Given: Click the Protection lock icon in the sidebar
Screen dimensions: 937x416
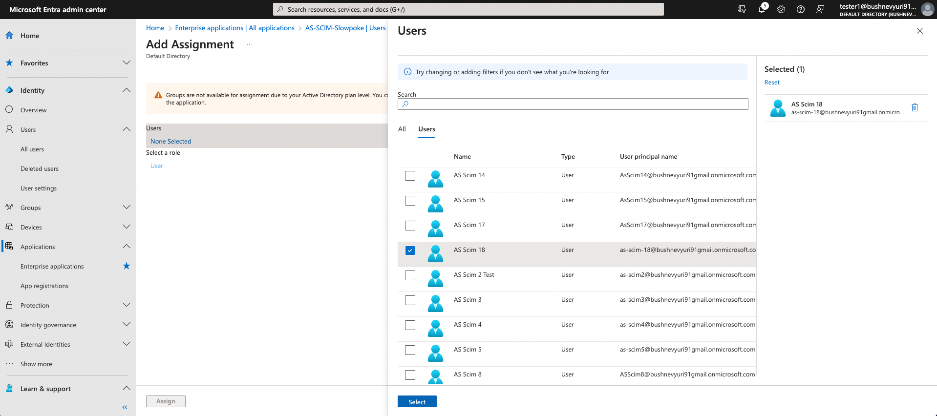Looking at the screenshot, I should click(x=9, y=305).
